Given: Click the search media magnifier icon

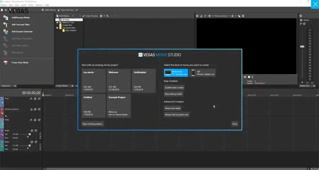Looking at the screenshot, I should pos(107,16).
